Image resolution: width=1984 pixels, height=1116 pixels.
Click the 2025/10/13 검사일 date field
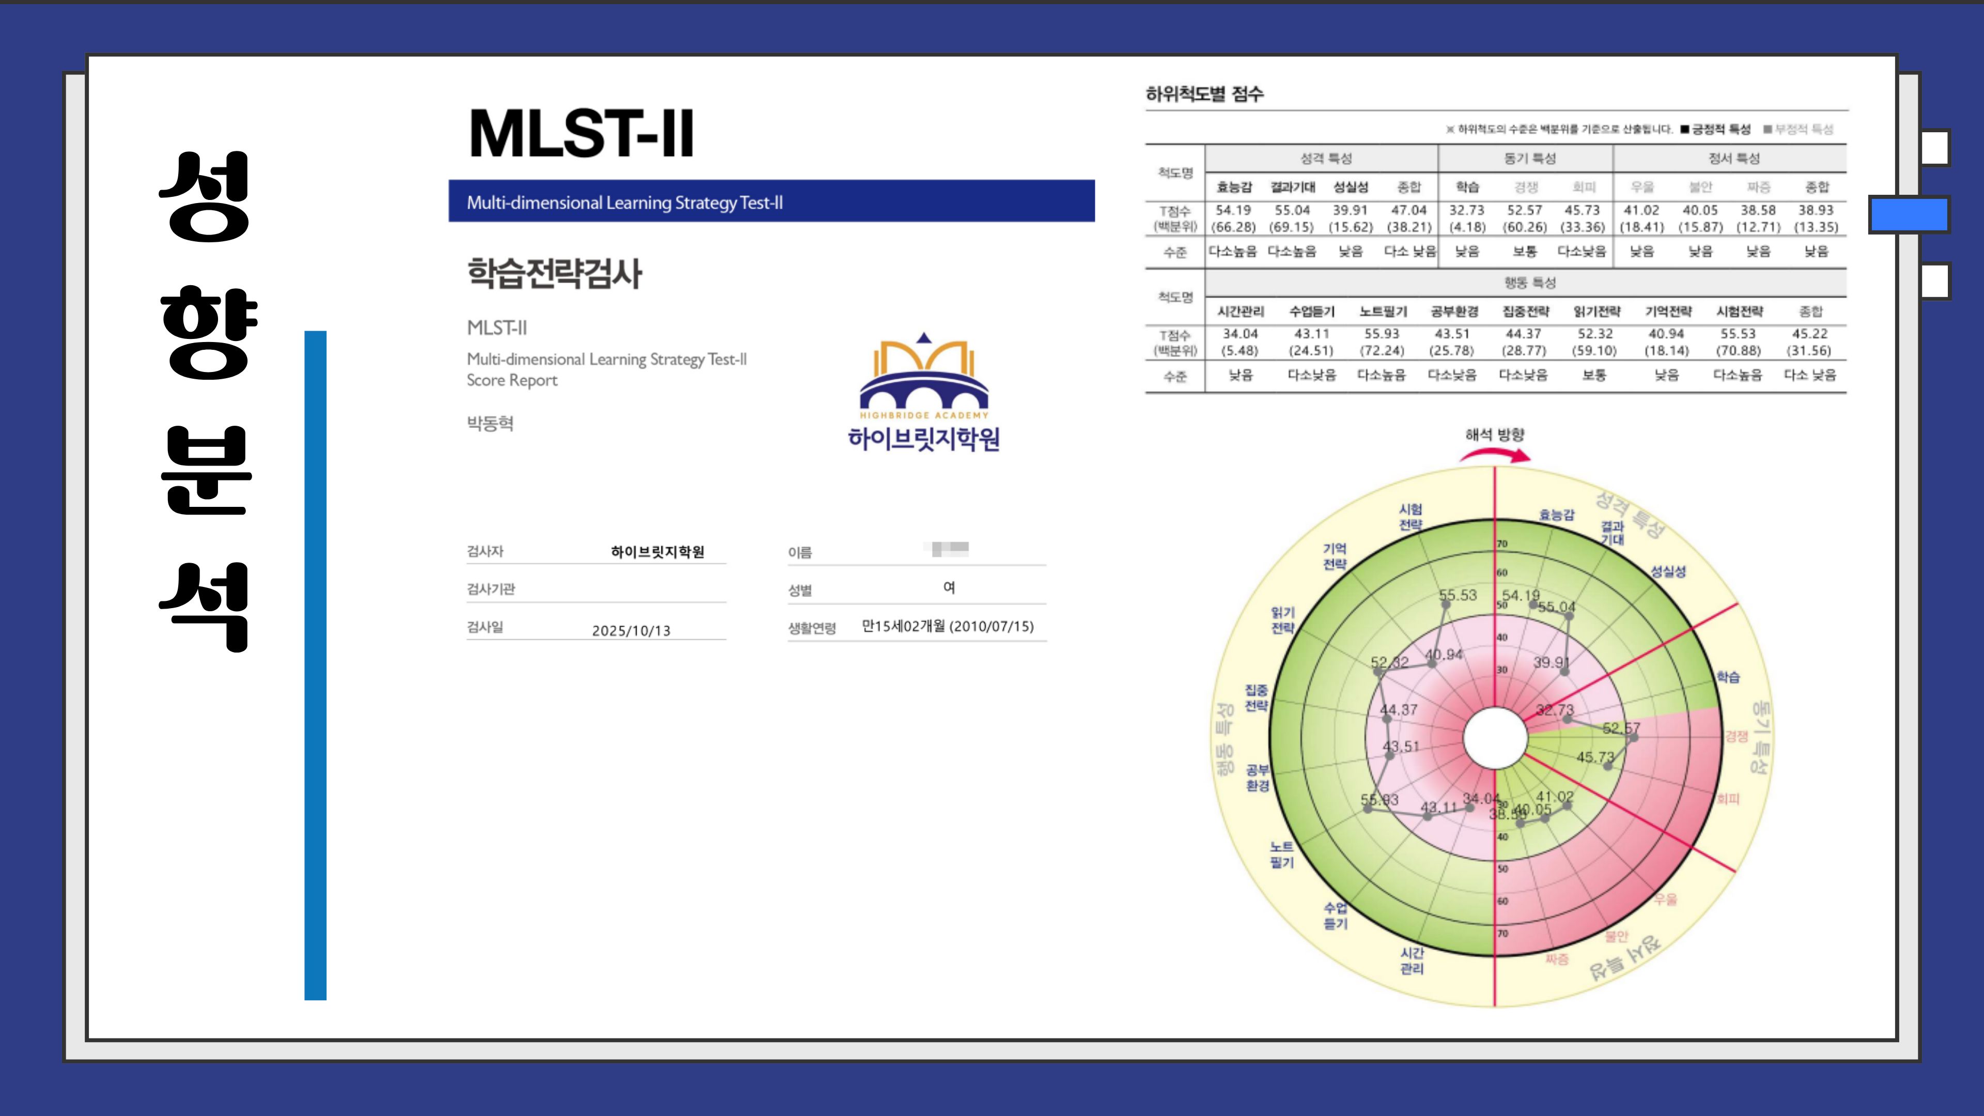click(x=631, y=630)
